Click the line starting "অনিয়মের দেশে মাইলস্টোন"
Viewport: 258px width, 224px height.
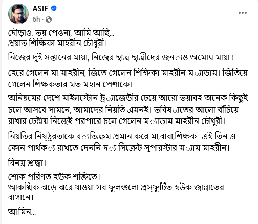click(x=128, y=98)
